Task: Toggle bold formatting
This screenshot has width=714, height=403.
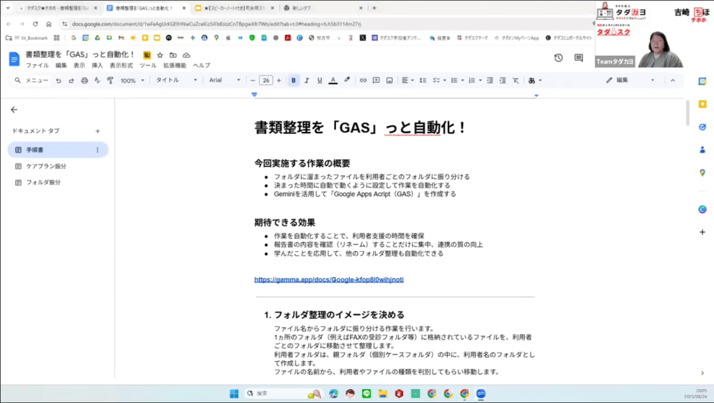Action: click(294, 81)
